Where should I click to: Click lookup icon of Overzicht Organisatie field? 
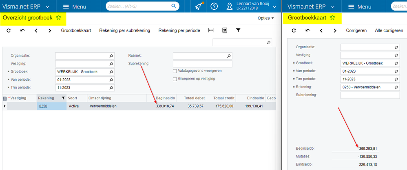click(111, 56)
